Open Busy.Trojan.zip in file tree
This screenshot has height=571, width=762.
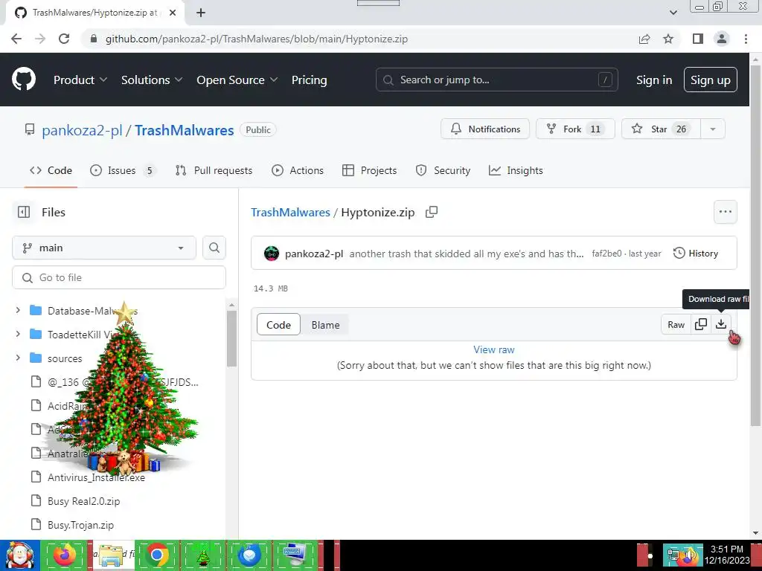coord(80,525)
